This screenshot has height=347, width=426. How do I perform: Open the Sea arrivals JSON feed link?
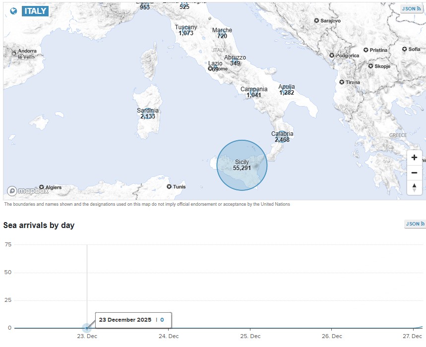(x=415, y=224)
